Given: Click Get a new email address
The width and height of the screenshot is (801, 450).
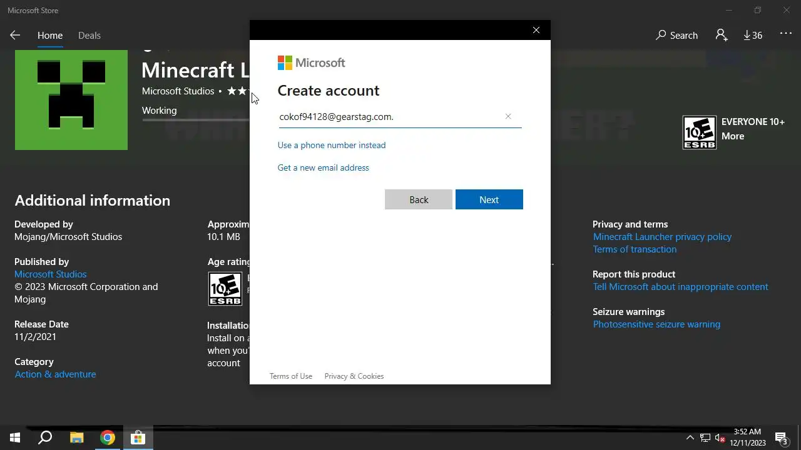Looking at the screenshot, I should [324, 167].
